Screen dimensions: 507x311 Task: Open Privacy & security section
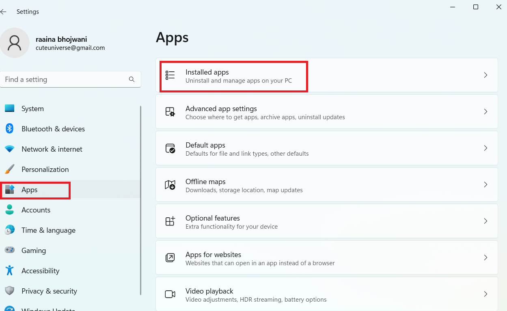pyautogui.click(x=49, y=291)
